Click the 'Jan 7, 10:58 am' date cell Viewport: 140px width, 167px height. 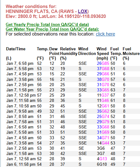(21, 106)
